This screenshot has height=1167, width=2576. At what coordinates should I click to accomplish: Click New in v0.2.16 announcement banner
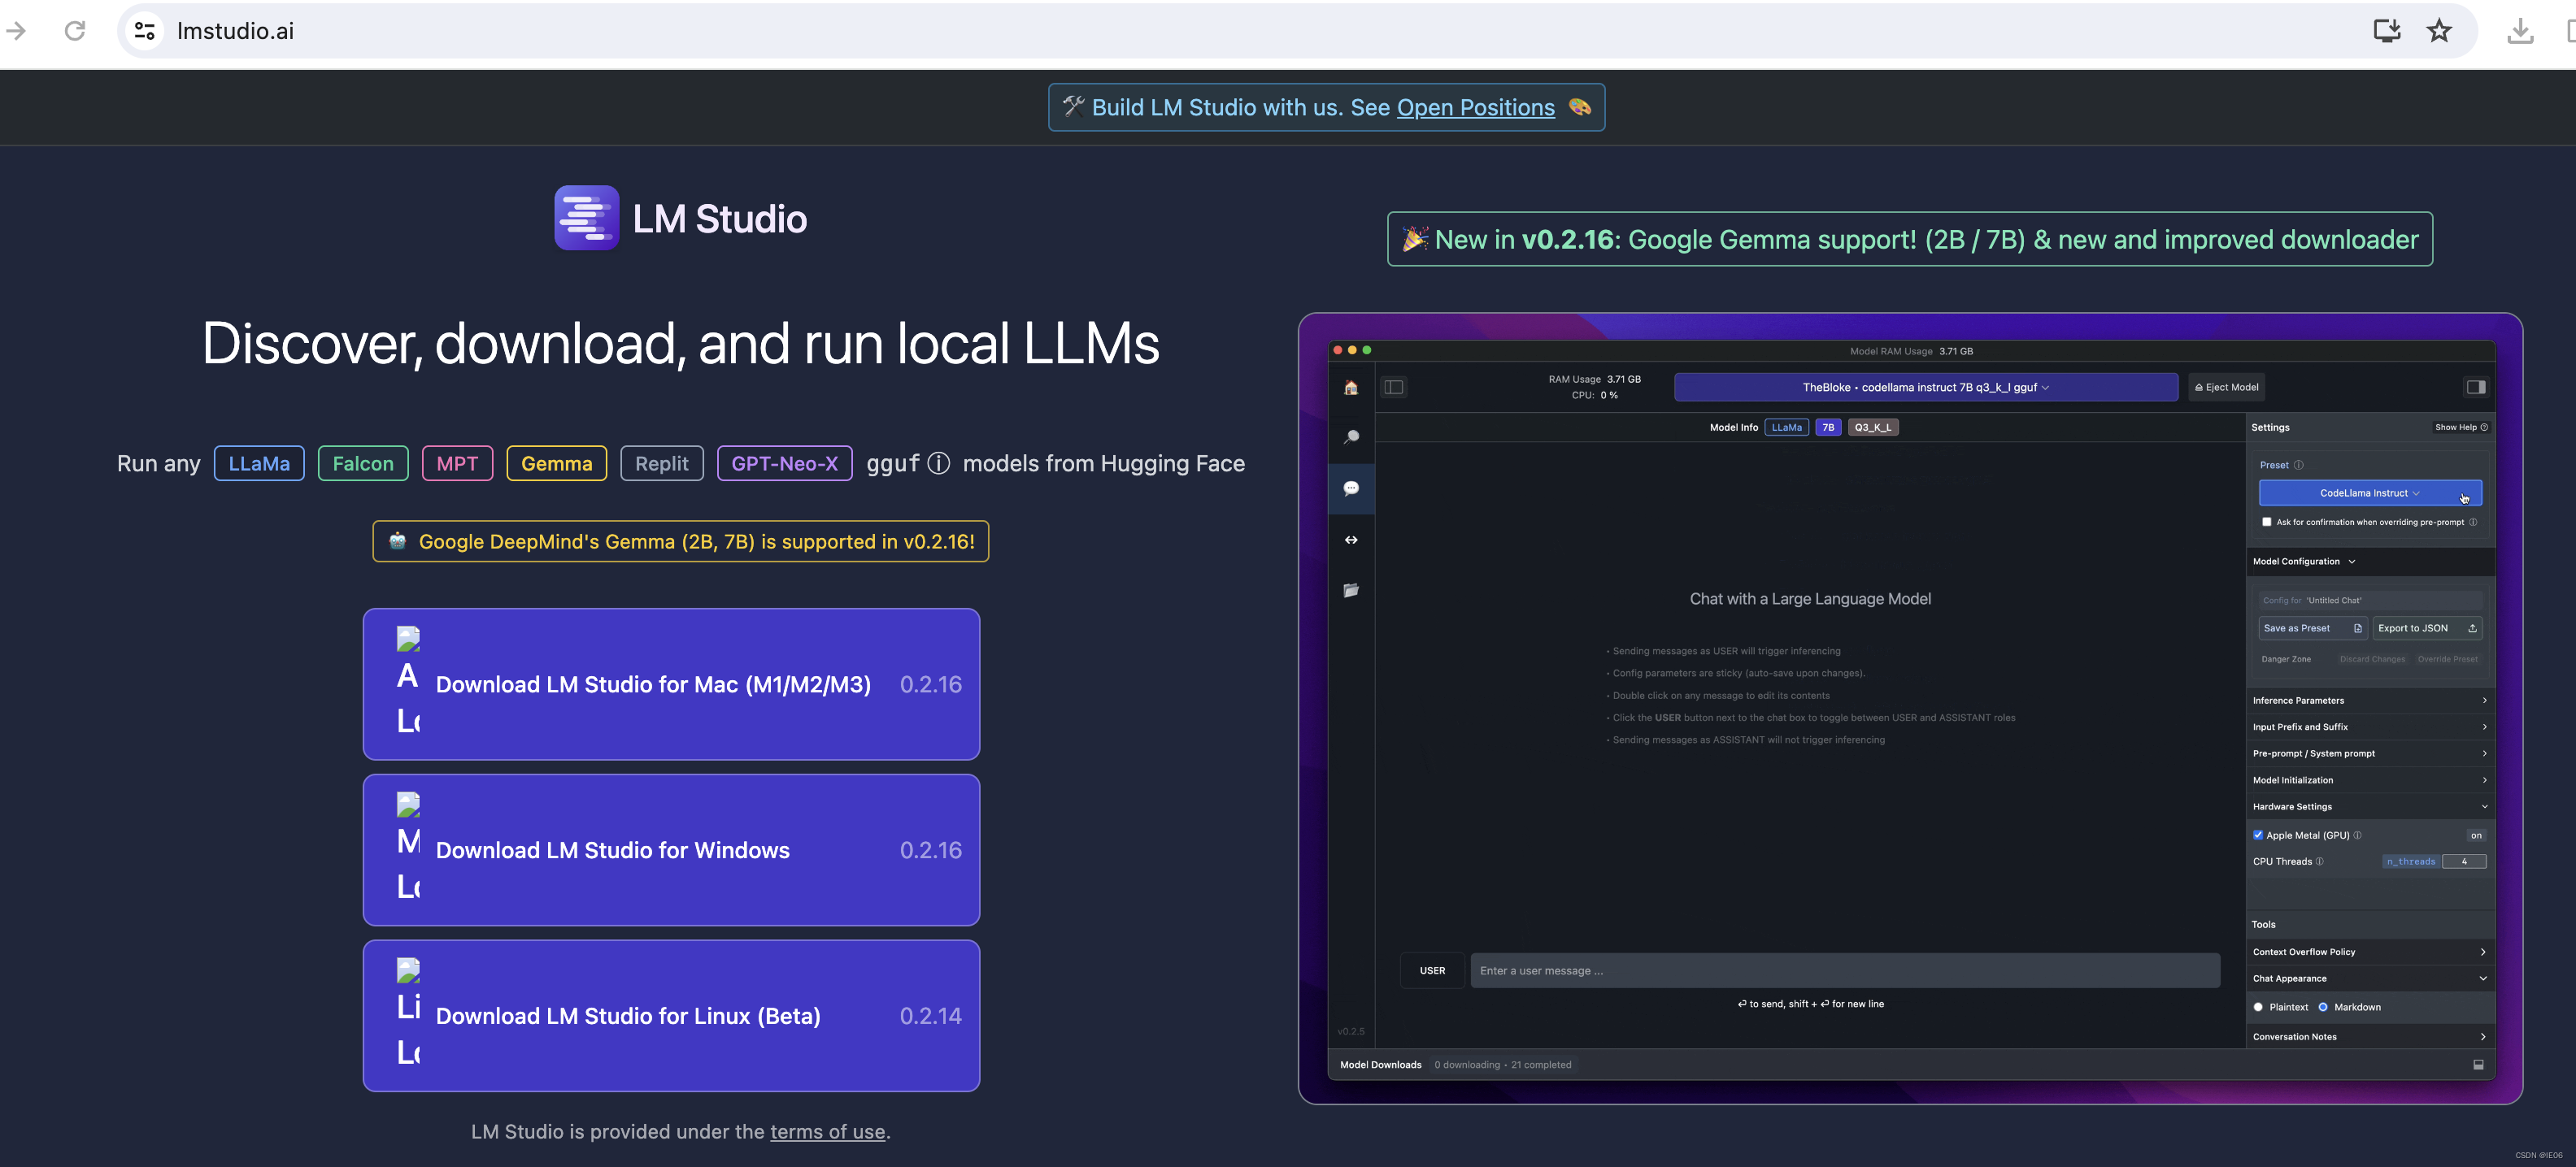[x=1910, y=239]
